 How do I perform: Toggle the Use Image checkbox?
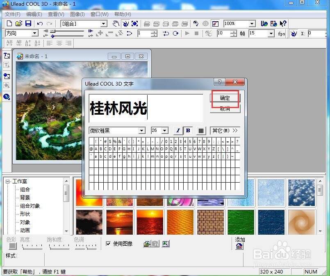108,244
